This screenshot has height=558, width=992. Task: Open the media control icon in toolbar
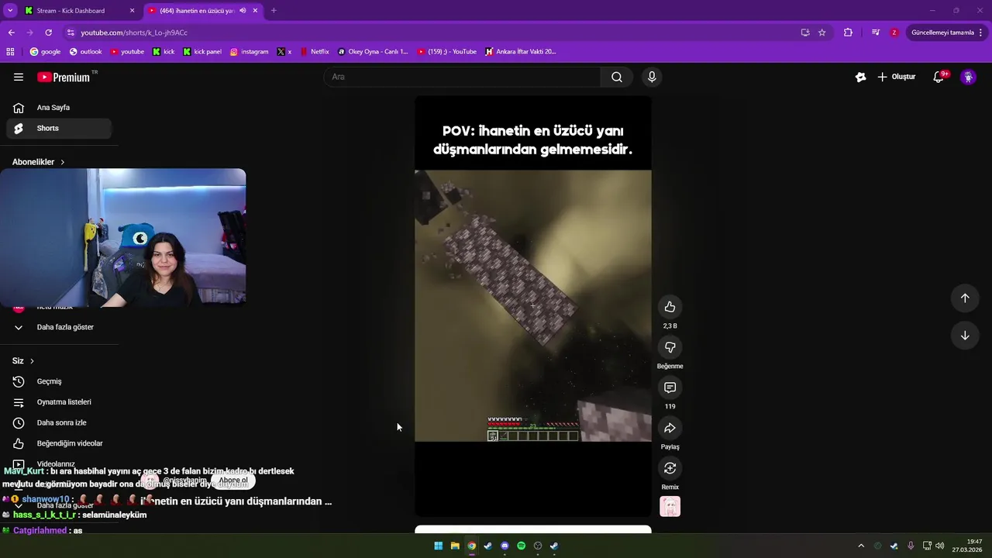(x=875, y=33)
